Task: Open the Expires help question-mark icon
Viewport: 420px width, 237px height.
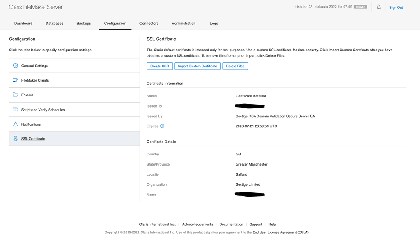Action: [x=162, y=126]
